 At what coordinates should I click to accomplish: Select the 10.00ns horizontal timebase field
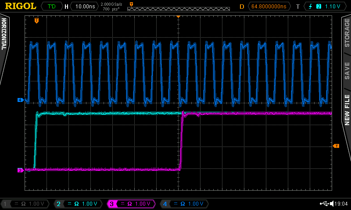coord(84,7)
